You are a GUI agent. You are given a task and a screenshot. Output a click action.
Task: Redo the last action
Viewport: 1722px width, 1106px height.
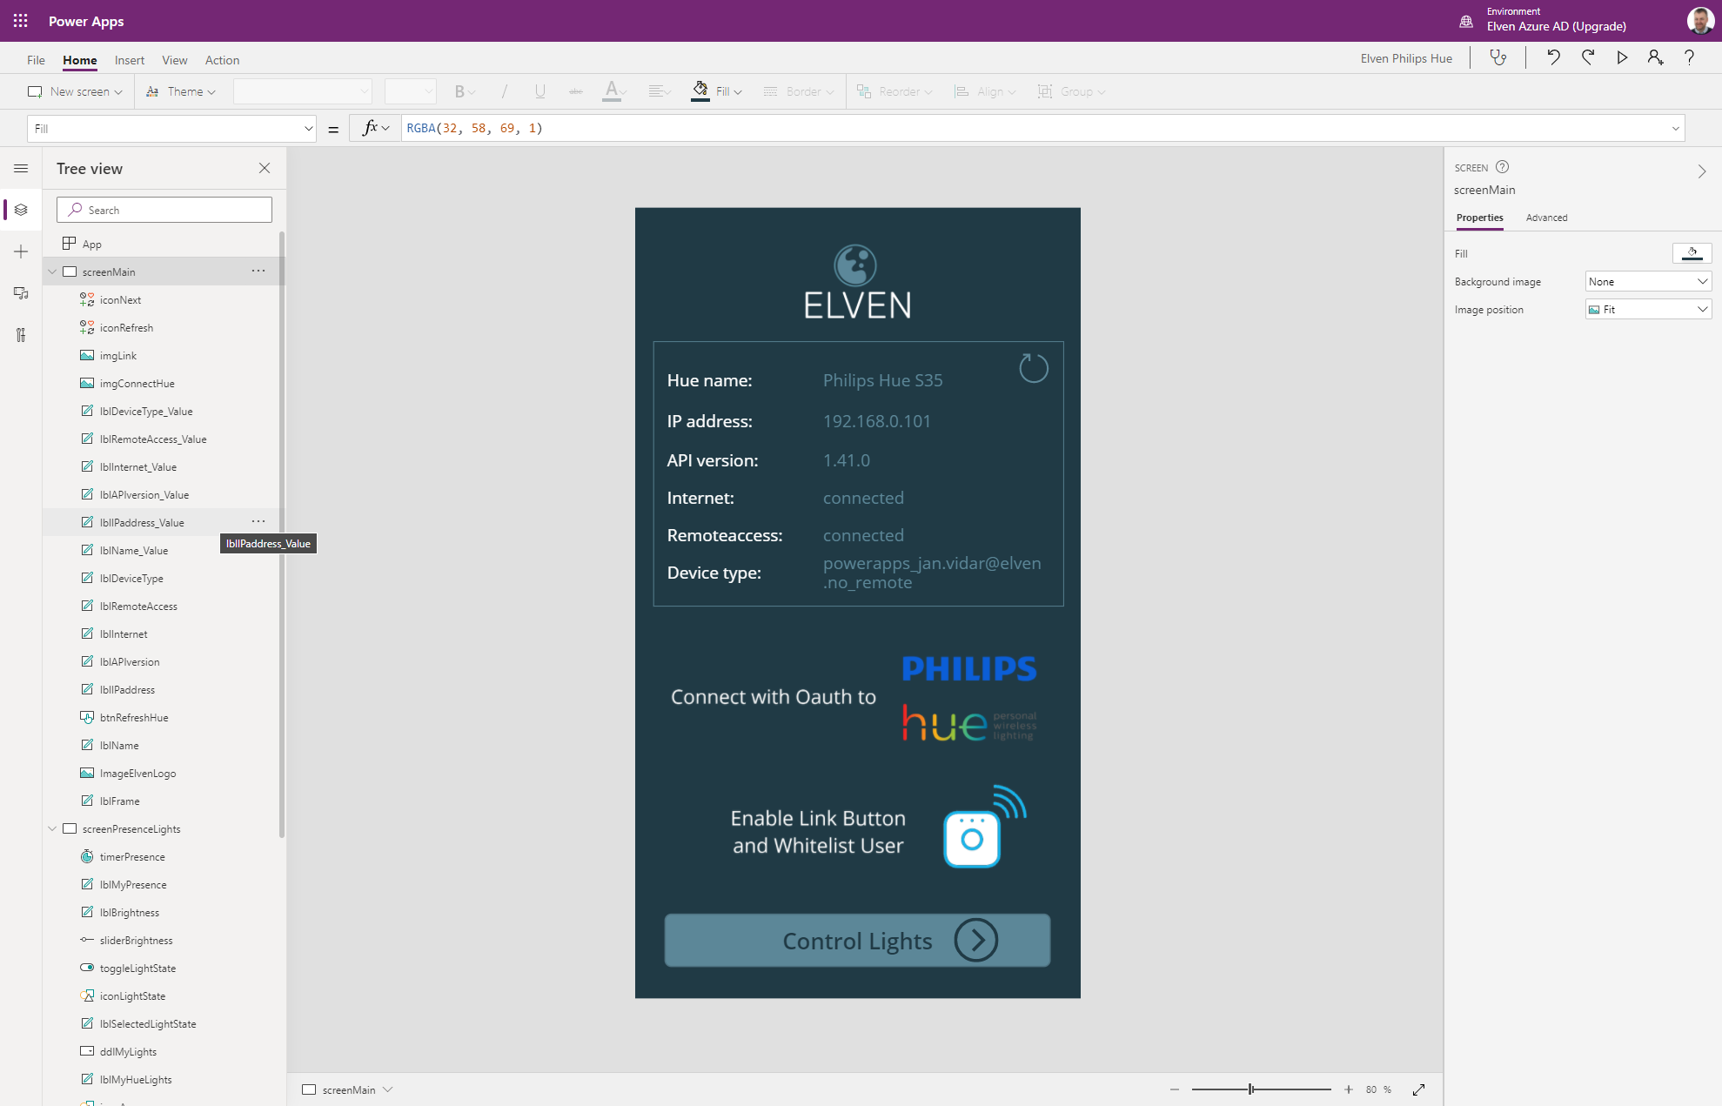1588,58
